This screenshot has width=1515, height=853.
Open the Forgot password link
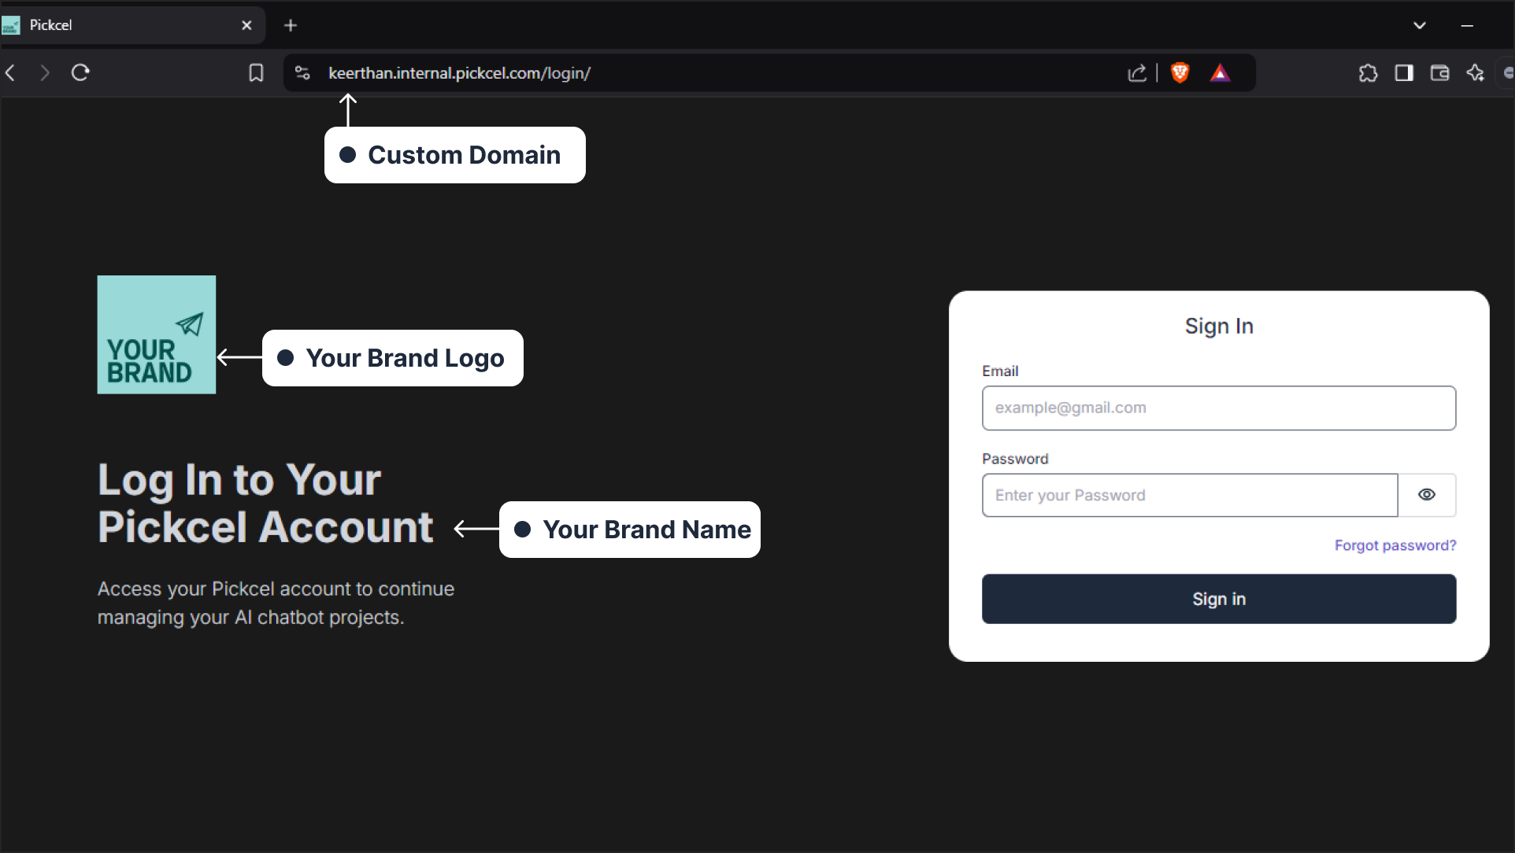click(x=1395, y=545)
